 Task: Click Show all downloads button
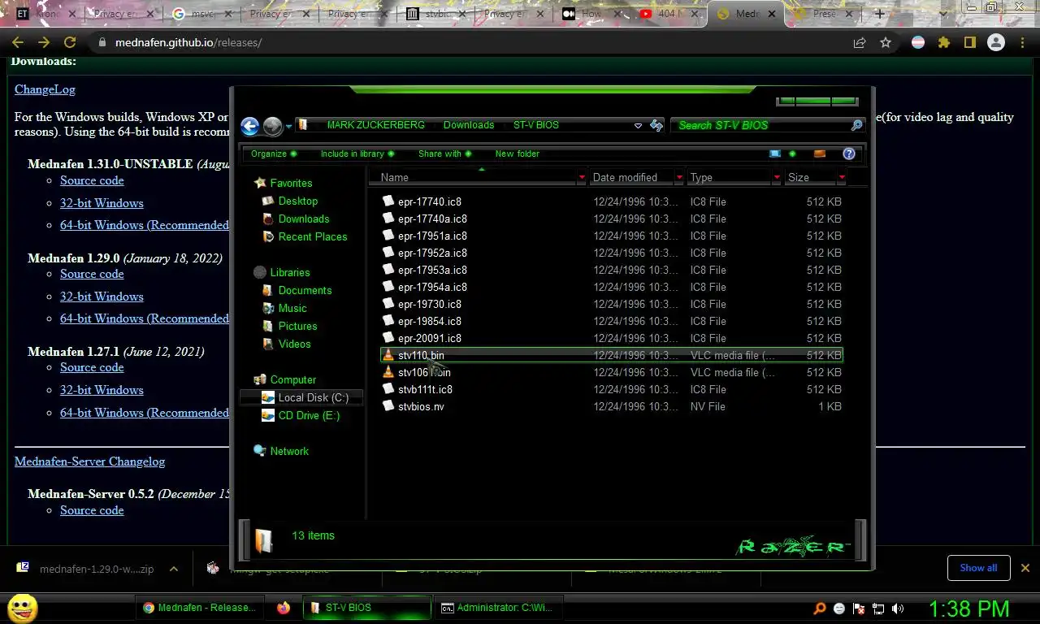pyautogui.click(x=978, y=568)
